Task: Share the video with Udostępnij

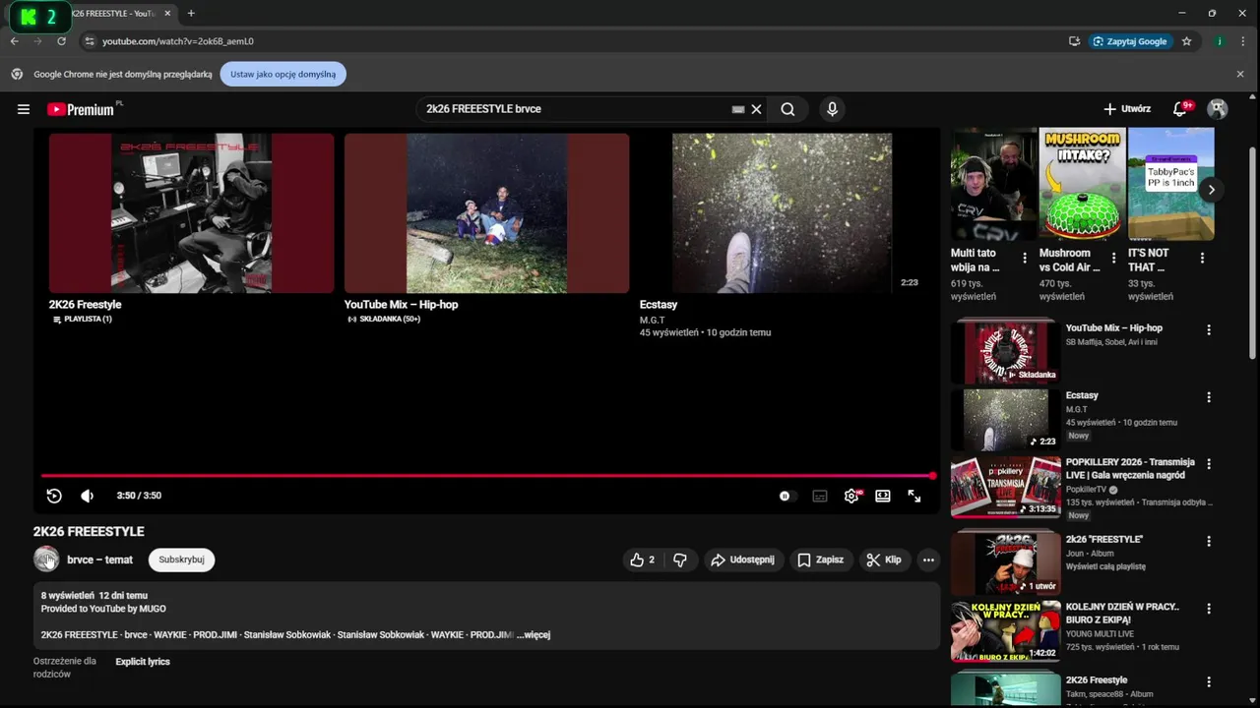Action: [x=742, y=560]
